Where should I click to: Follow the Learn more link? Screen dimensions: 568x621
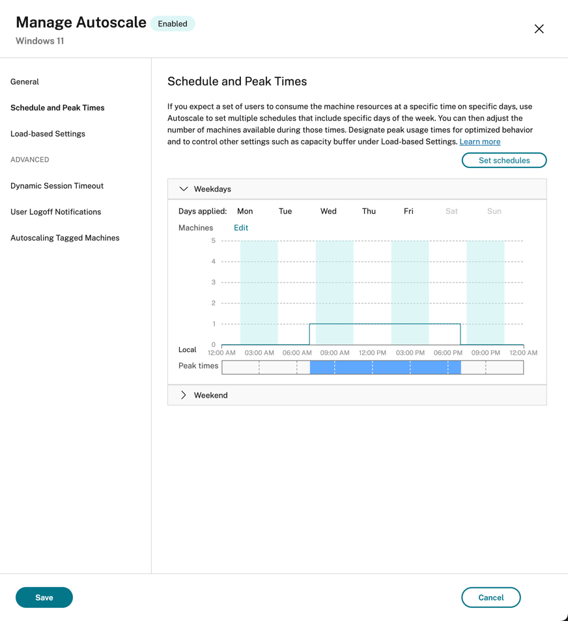tap(479, 142)
